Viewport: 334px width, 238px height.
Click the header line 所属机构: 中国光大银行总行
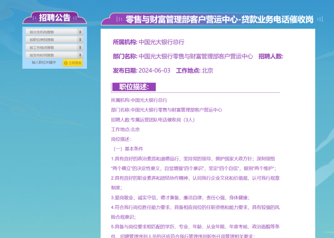(x=148, y=42)
